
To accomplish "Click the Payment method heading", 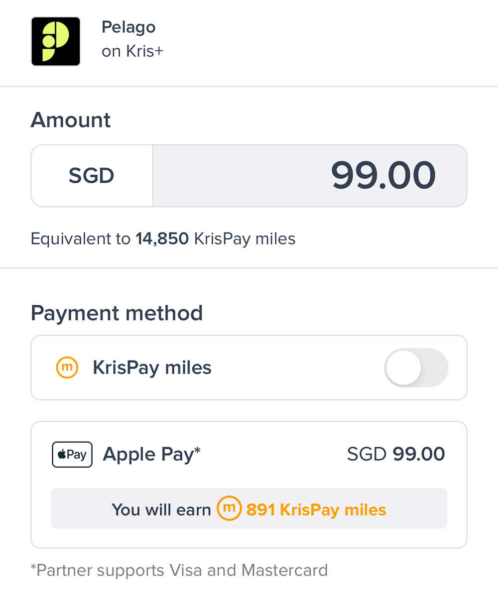I will (117, 313).
